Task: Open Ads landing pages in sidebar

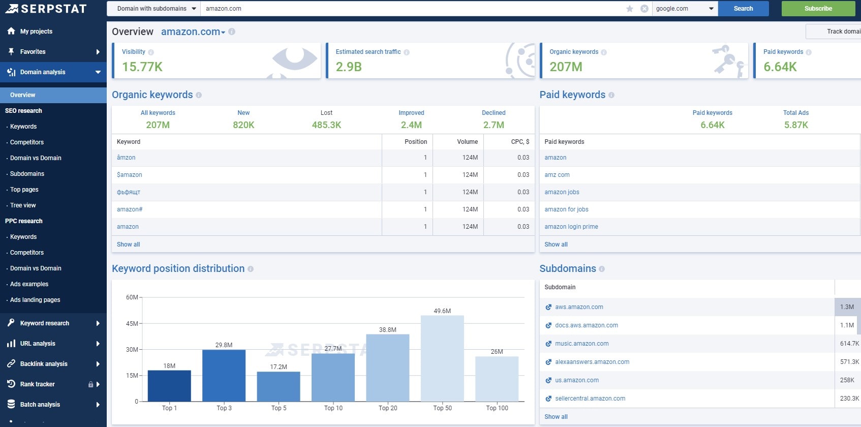Action: (x=35, y=300)
